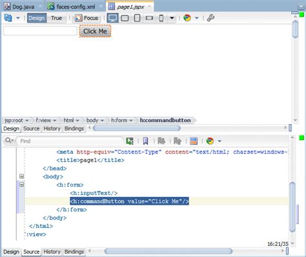Select h:form in the breadcrumb
This screenshot has height=257, width=306.
(x=119, y=120)
